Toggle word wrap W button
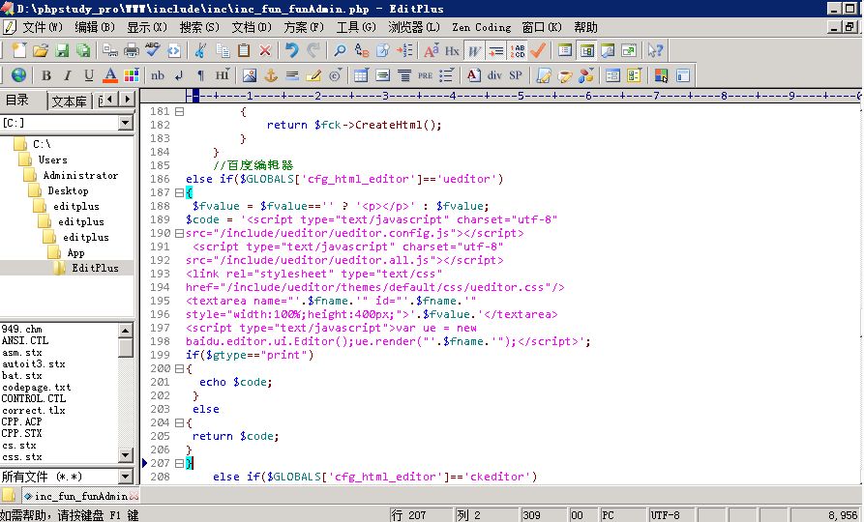This screenshot has height=522, width=864. tap(475, 50)
